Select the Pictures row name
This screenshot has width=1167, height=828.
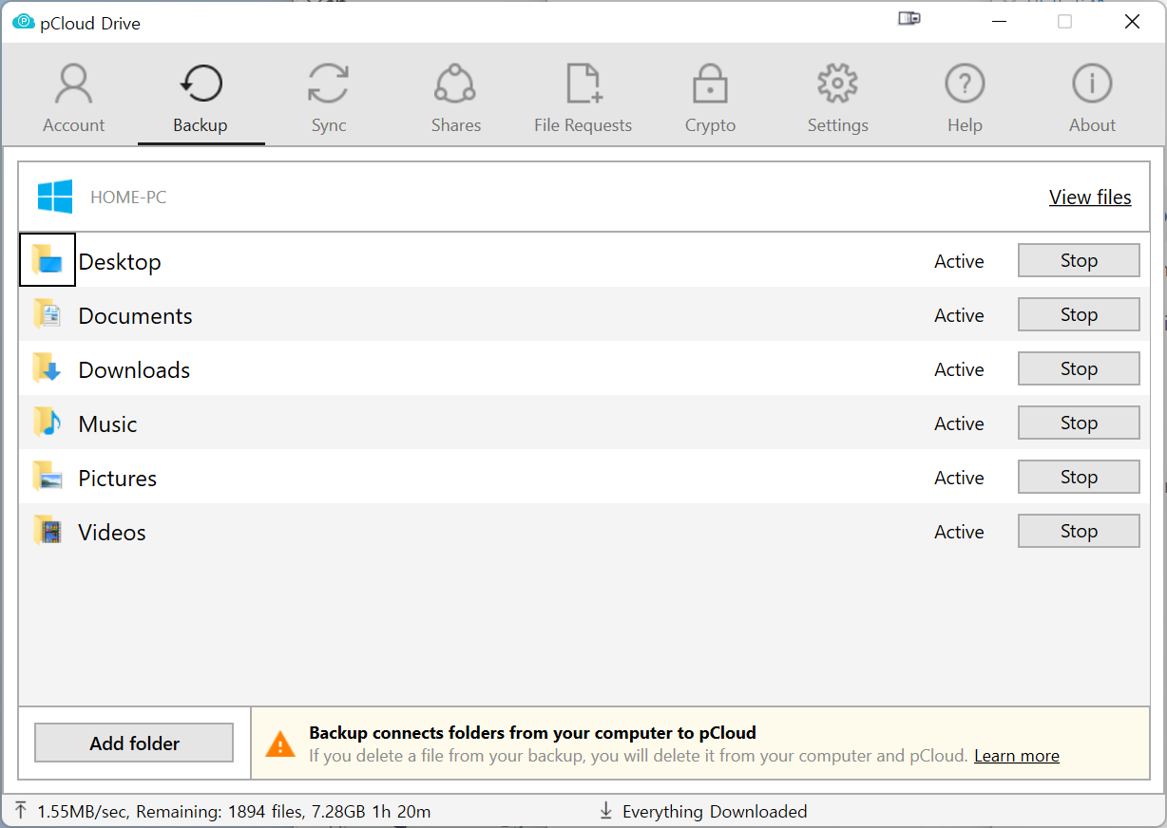118,479
